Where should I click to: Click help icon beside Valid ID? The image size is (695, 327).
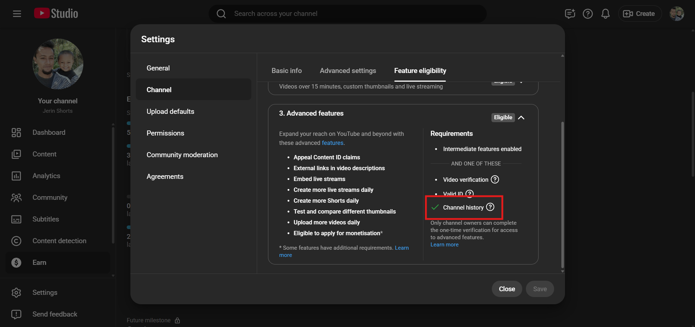pyautogui.click(x=469, y=194)
